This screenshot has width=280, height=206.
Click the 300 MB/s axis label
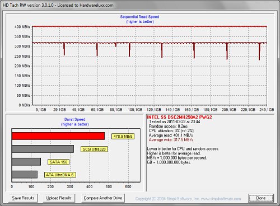pos(22,46)
